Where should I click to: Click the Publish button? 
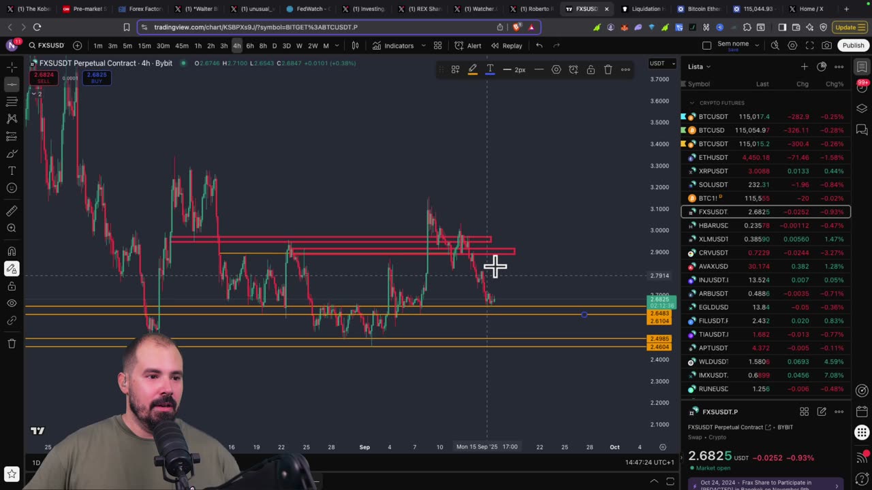click(x=853, y=46)
